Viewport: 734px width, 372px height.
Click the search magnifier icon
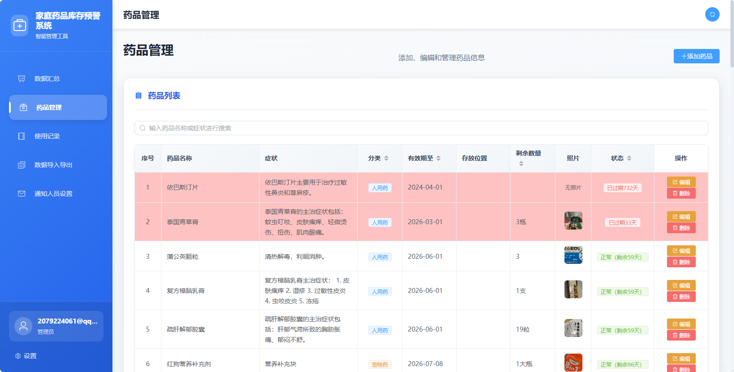(143, 128)
